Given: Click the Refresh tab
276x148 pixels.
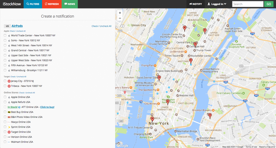Looking at the screenshot, I should (51, 4).
